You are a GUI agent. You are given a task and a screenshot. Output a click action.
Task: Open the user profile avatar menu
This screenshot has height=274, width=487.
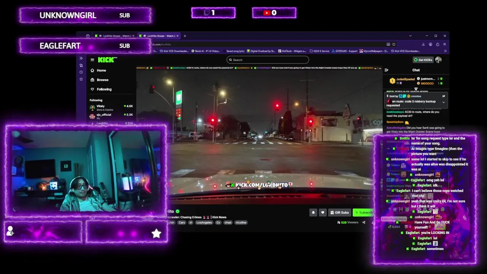point(438,60)
